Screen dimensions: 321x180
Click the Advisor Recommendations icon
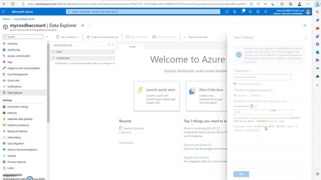[x=4, y=149]
